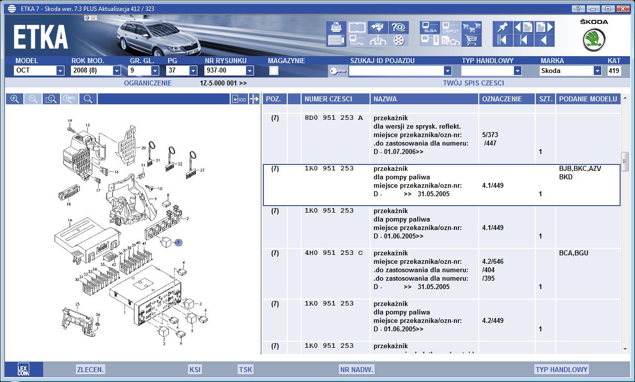Click the KSI button
Screen dimensions: 635x382
pos(195,370)
